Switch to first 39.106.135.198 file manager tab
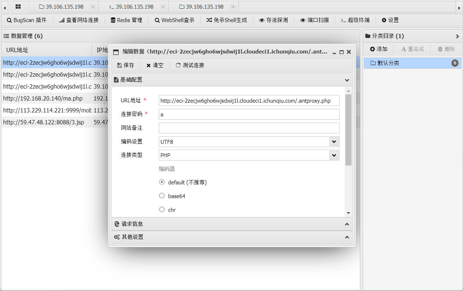Image resolution: width=464 pixels, height=291 pixels. [61, 7]
